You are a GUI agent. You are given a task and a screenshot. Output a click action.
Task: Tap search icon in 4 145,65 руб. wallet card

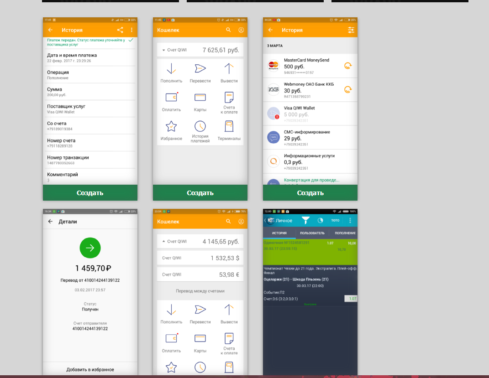pos(228,222)
